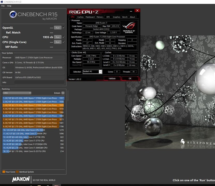Open the Ranking CPU dropdown
Screen dimensions: 215x186
pos(17,93)
